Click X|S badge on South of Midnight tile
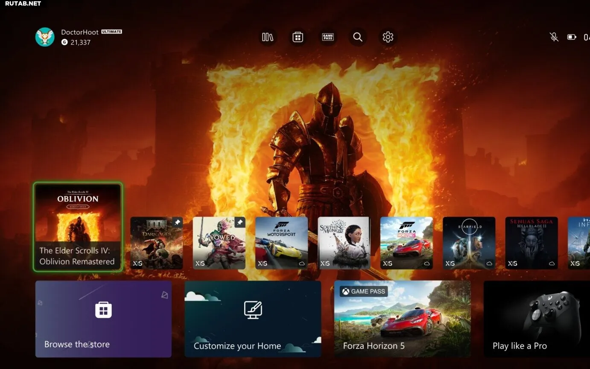This screenshot has width=590, height=369. (325, 264)
